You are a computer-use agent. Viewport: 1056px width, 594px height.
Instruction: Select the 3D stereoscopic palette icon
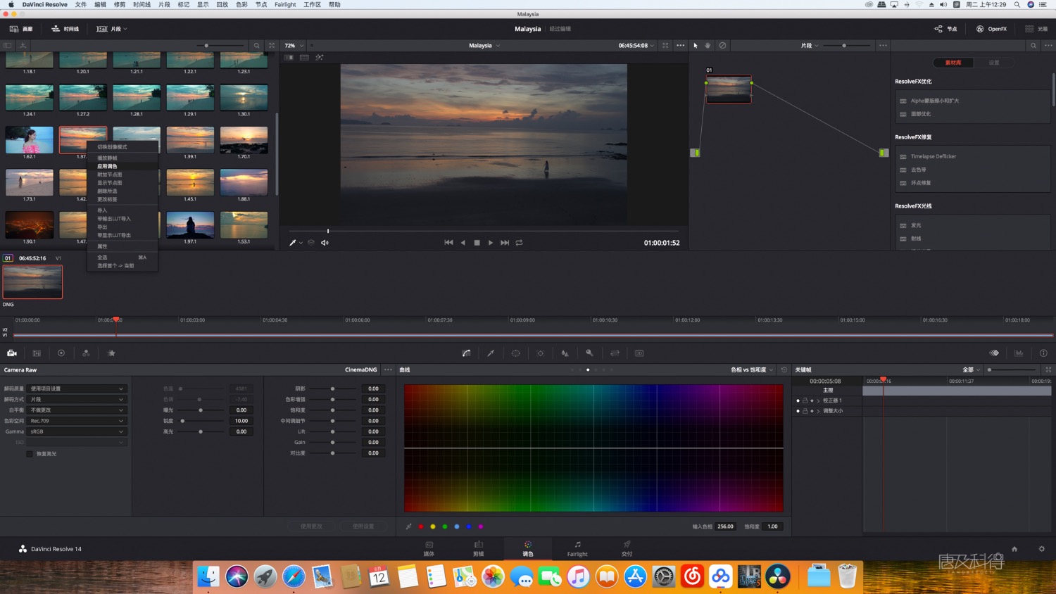tap(639, 353)
